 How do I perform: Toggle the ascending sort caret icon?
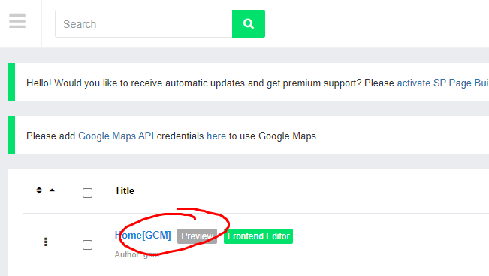(52, 190)
